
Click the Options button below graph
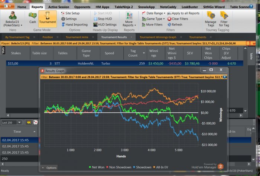[49, 168]
